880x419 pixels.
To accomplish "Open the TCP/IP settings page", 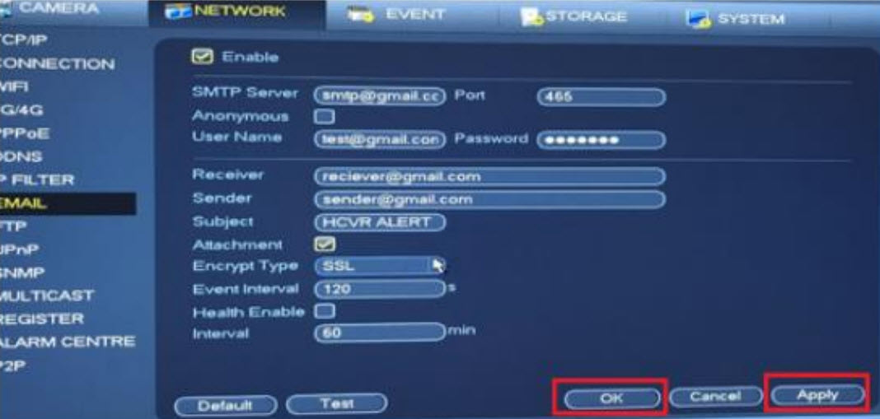I will point(23,40).
